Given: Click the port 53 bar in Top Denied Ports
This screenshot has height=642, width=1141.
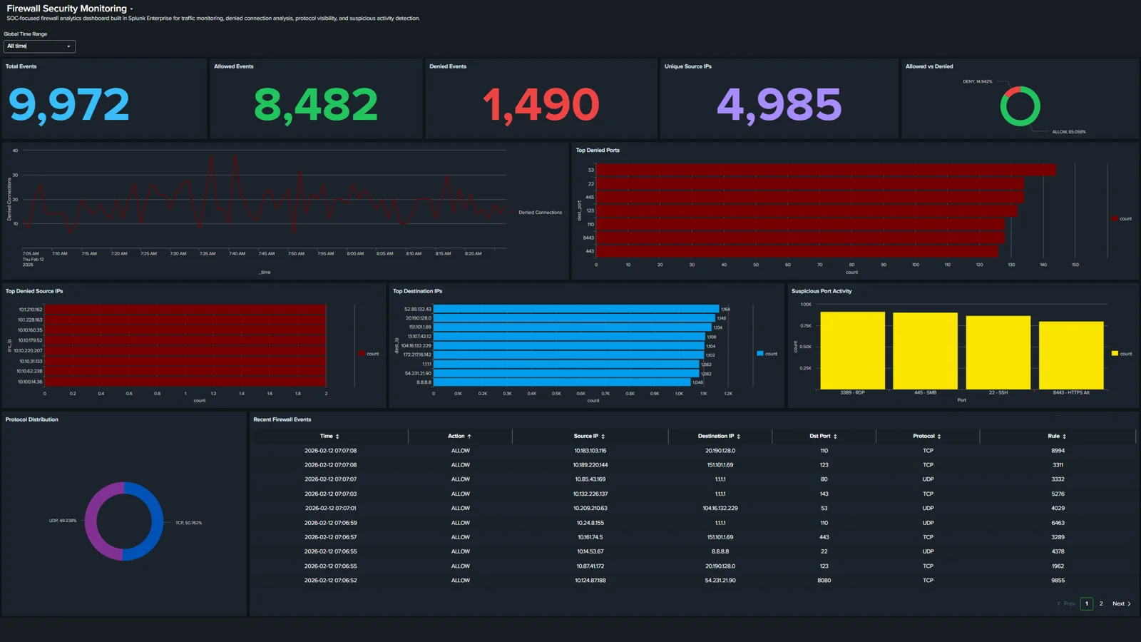Looking at the screenshot, I should pyautogui.click(x=826, y=170).
